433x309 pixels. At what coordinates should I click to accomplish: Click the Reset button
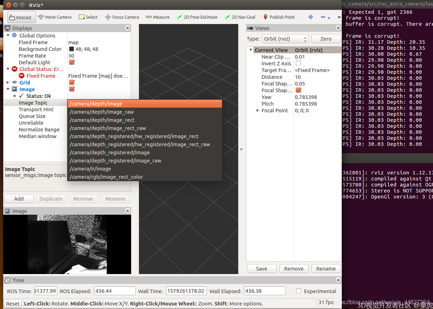click(13, 303)
